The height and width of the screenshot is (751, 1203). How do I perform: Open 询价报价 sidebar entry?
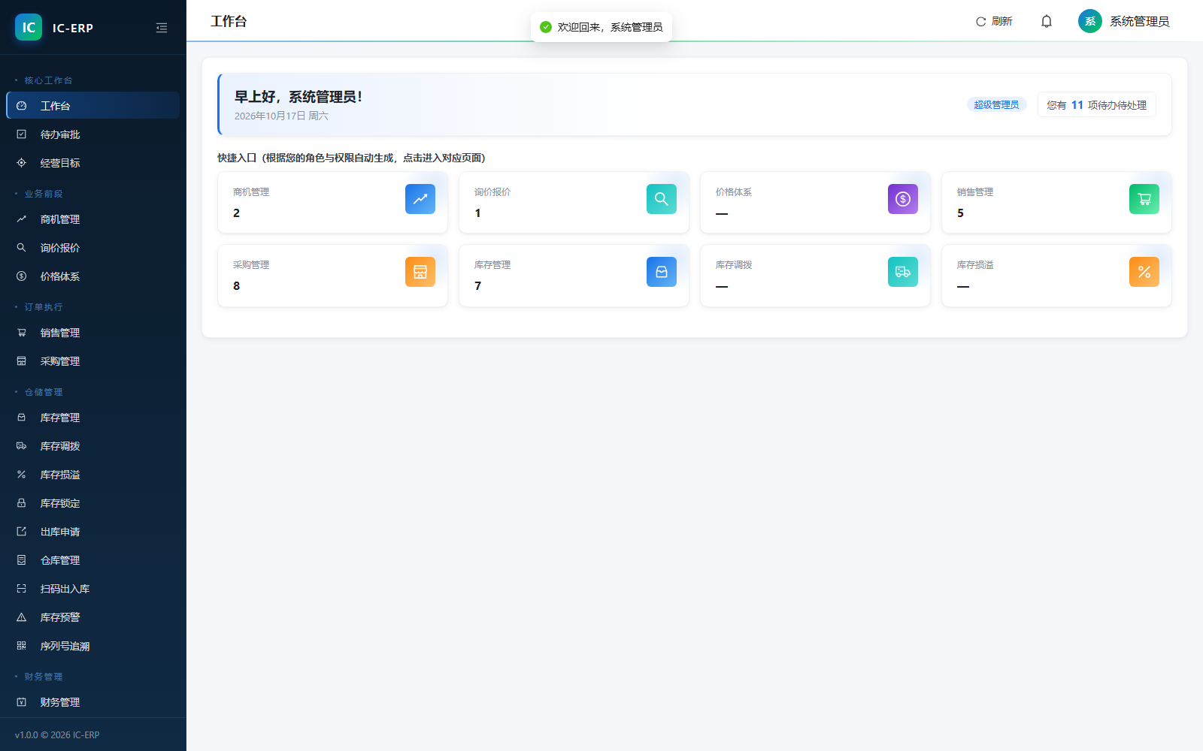(x=93, y=248)
